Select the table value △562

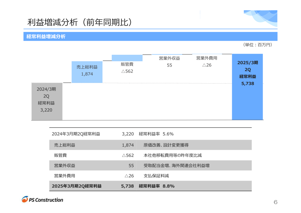point(128,155)
